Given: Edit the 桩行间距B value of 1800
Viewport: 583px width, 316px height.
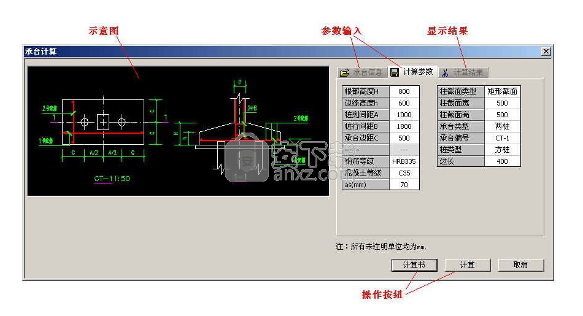Looking at the screenshot, I should tap(404, 126).
